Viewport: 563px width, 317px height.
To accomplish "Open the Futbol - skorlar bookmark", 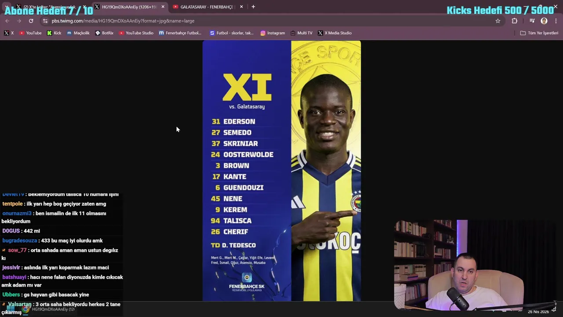I will 232,33.
